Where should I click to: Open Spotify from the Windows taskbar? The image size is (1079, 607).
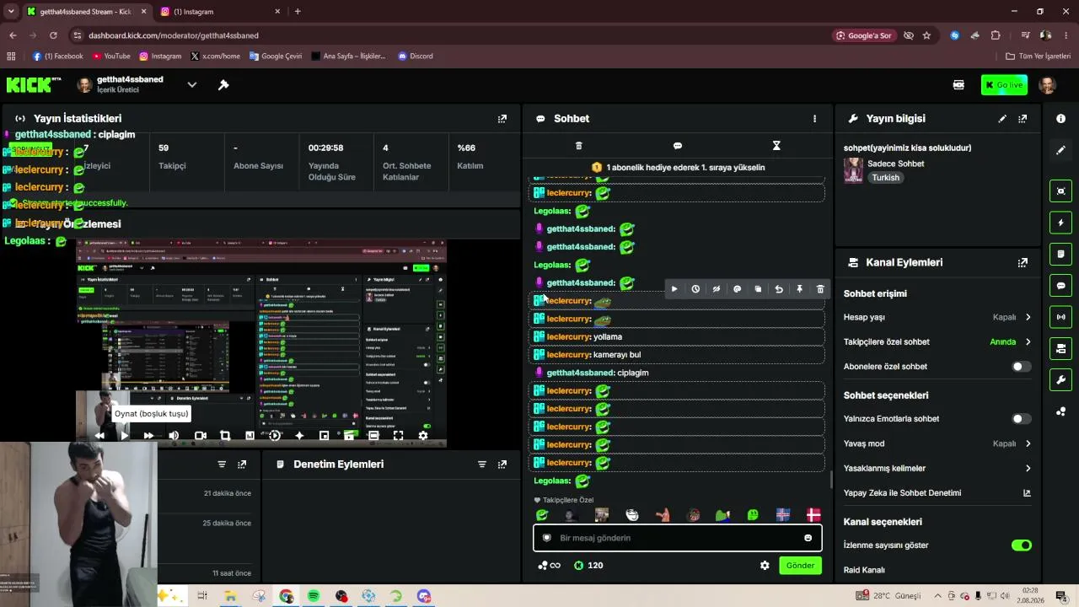[314, 596]
